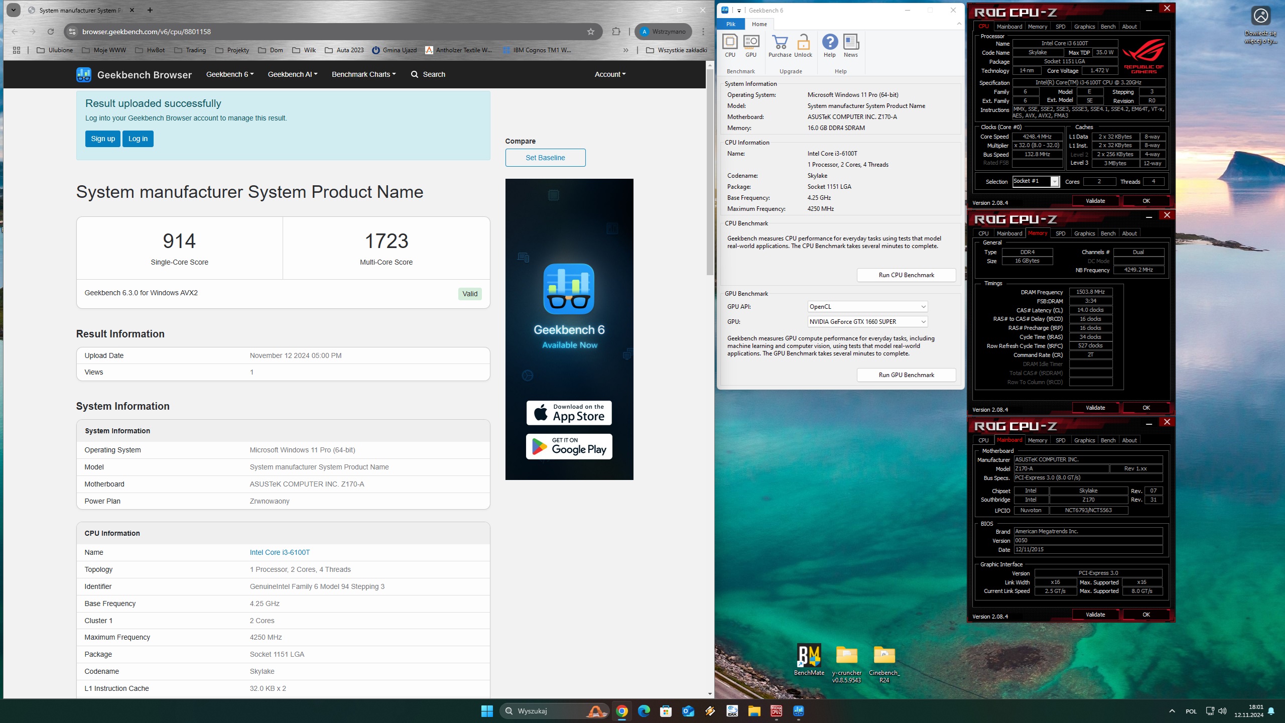The width and height of the screenshot is (1285, 723).
Task: Open the y-cruncher v0.8.5.9543 desktop folder
Action: tap(846, 663)
